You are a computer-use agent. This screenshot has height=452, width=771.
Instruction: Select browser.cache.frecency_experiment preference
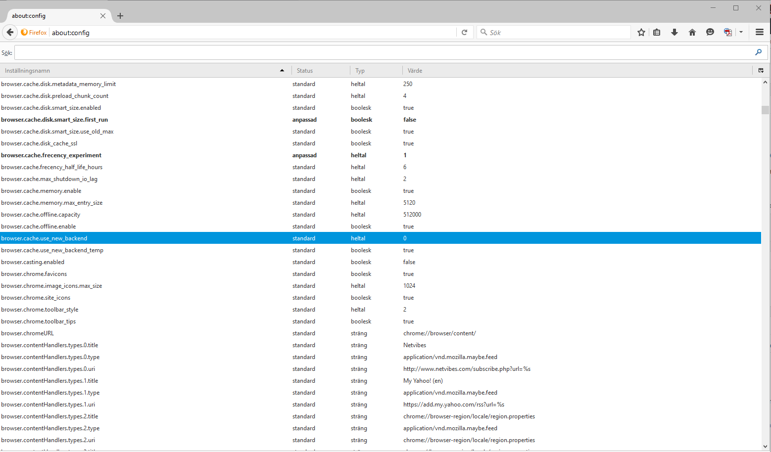tap(381, 155)
